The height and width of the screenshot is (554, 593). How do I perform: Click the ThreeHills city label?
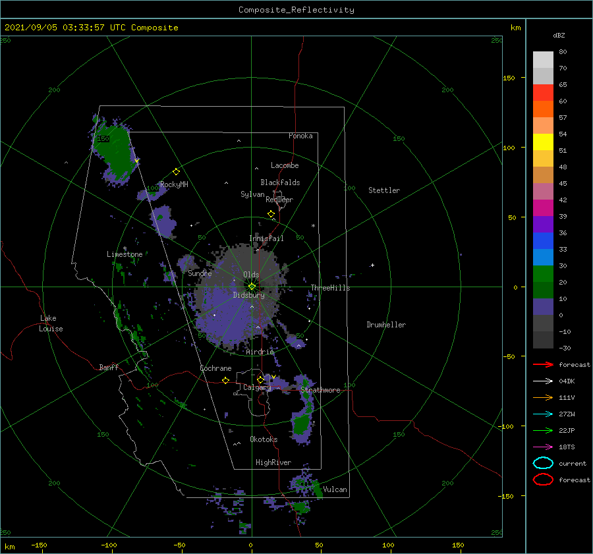[330, 288]
